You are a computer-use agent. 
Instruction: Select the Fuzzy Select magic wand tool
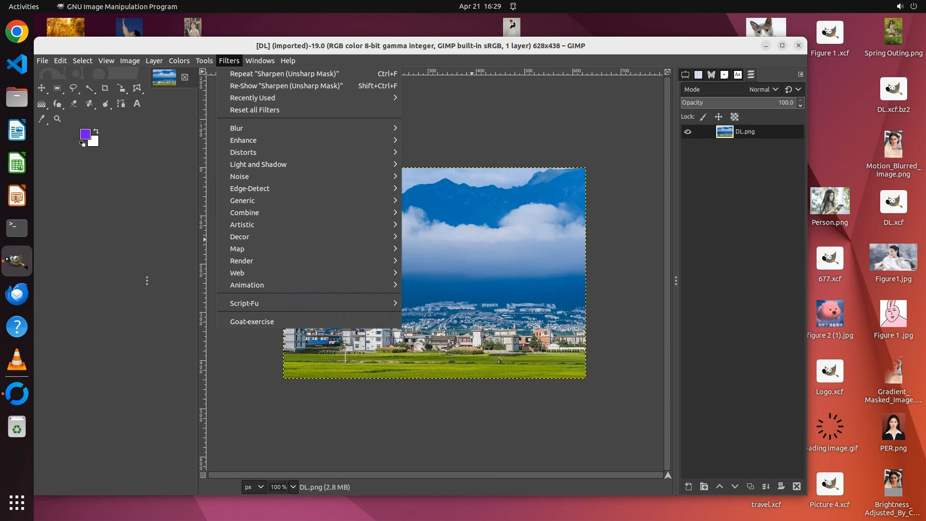(89, 88)
